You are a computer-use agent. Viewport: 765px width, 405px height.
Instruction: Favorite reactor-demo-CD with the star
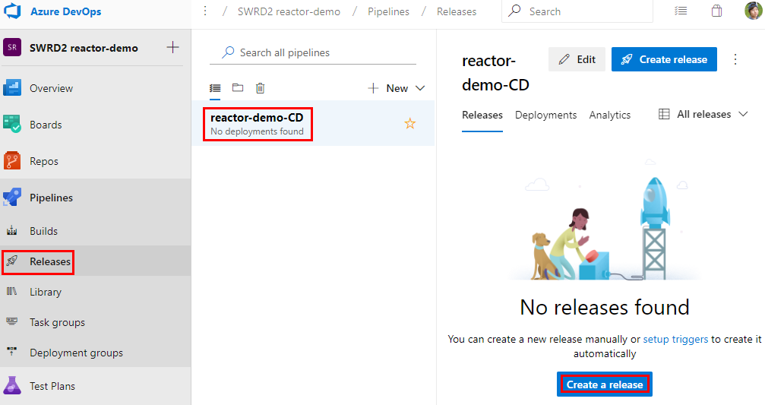tap(409, 123)
